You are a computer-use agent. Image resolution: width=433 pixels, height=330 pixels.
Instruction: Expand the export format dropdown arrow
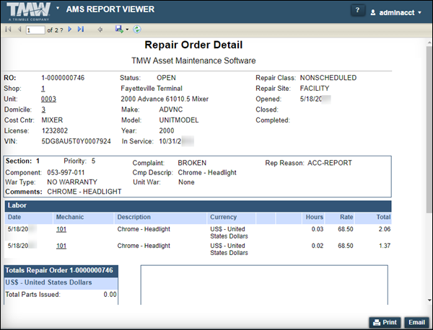[x=127, y=30]
